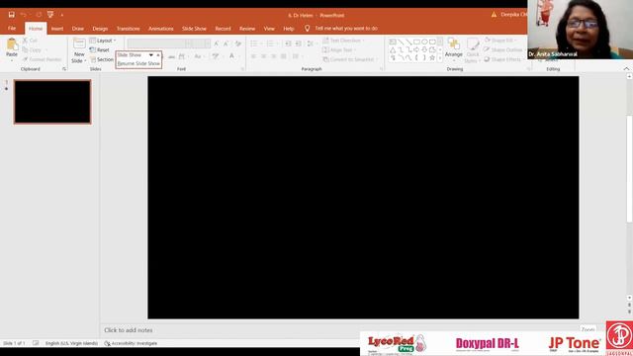Click Convert to SmartArt

point(350,59)
